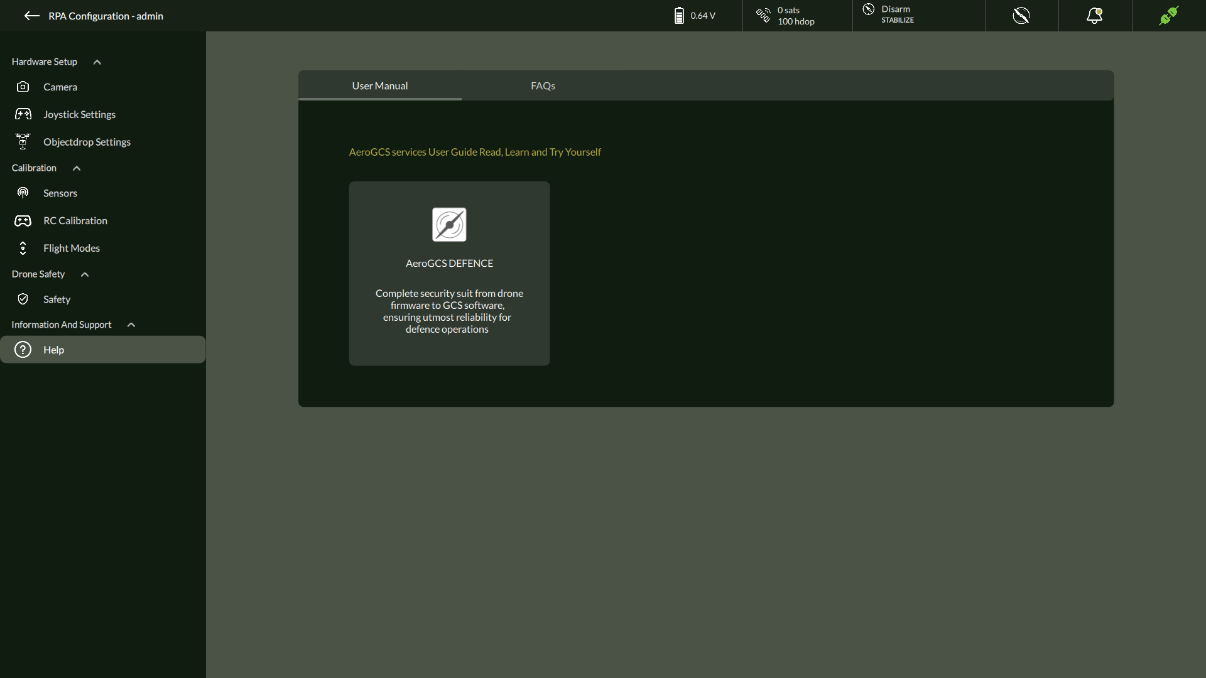The height and width of the screenshot is (678, 1206).
Task: Open the notifications bell
Action: pos(1095,16)
